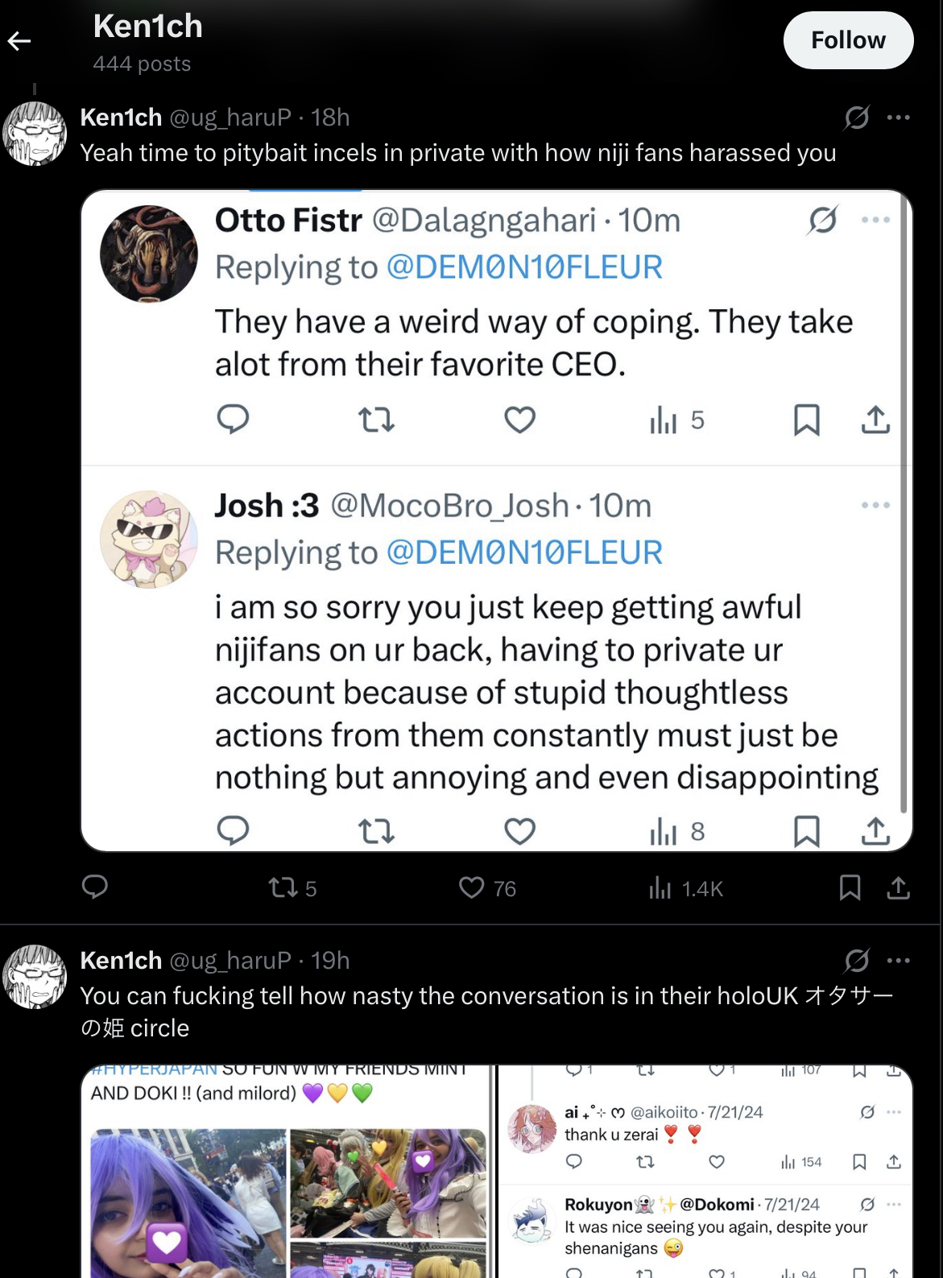Click the Grok icon on the 18h post
Screen dimensions: 943x1278
857,118
